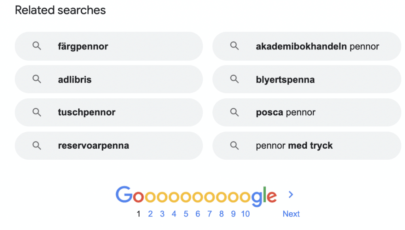This screenshot has height=230, width=405.
Task: Select the pennor med tryck suggestion
Action: 294,146
